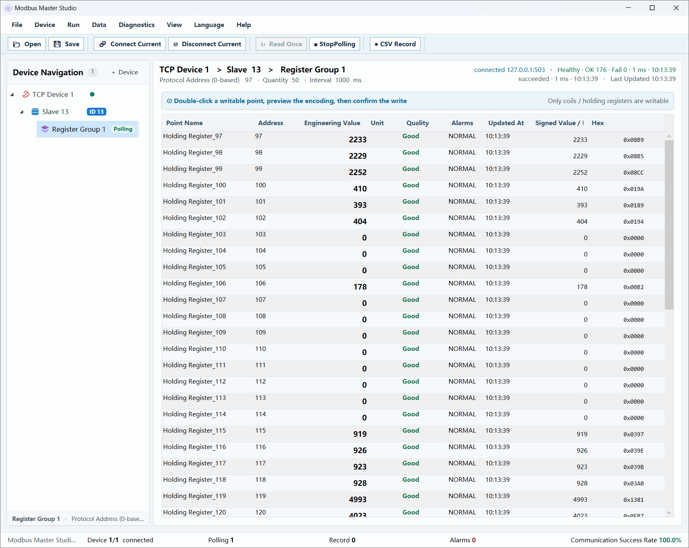Click the Connect Current link icon
689x548 pixels.
pos(103,44)
